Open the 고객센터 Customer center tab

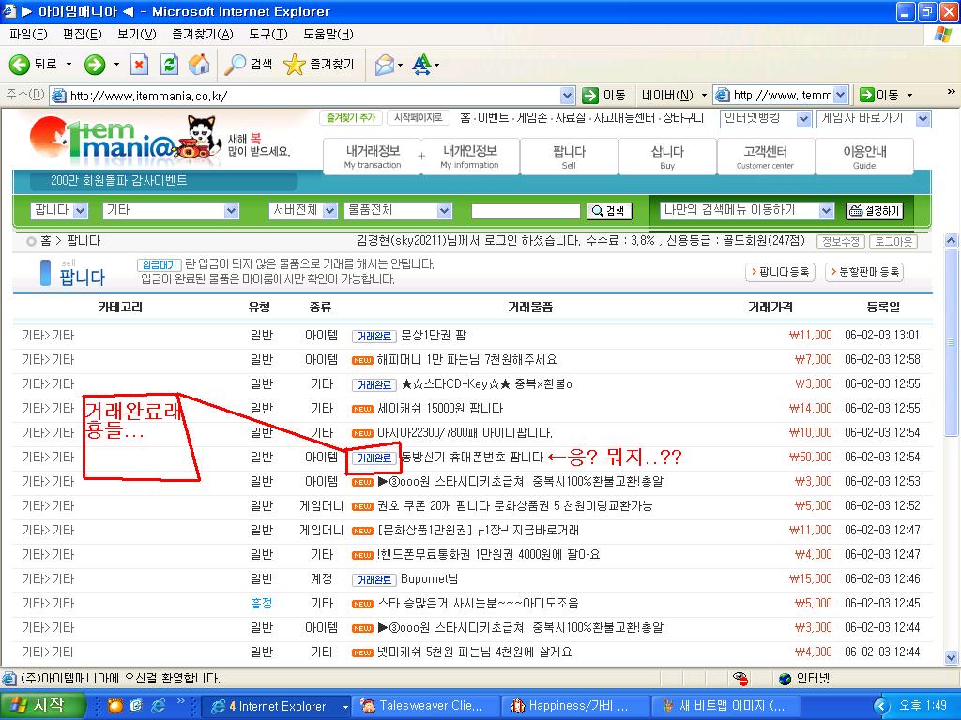tap(765, 156)
